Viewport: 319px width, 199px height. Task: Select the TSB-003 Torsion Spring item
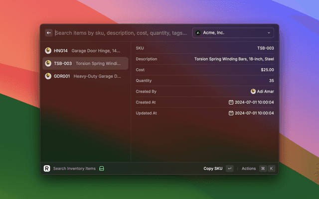(x=84, y=64)
